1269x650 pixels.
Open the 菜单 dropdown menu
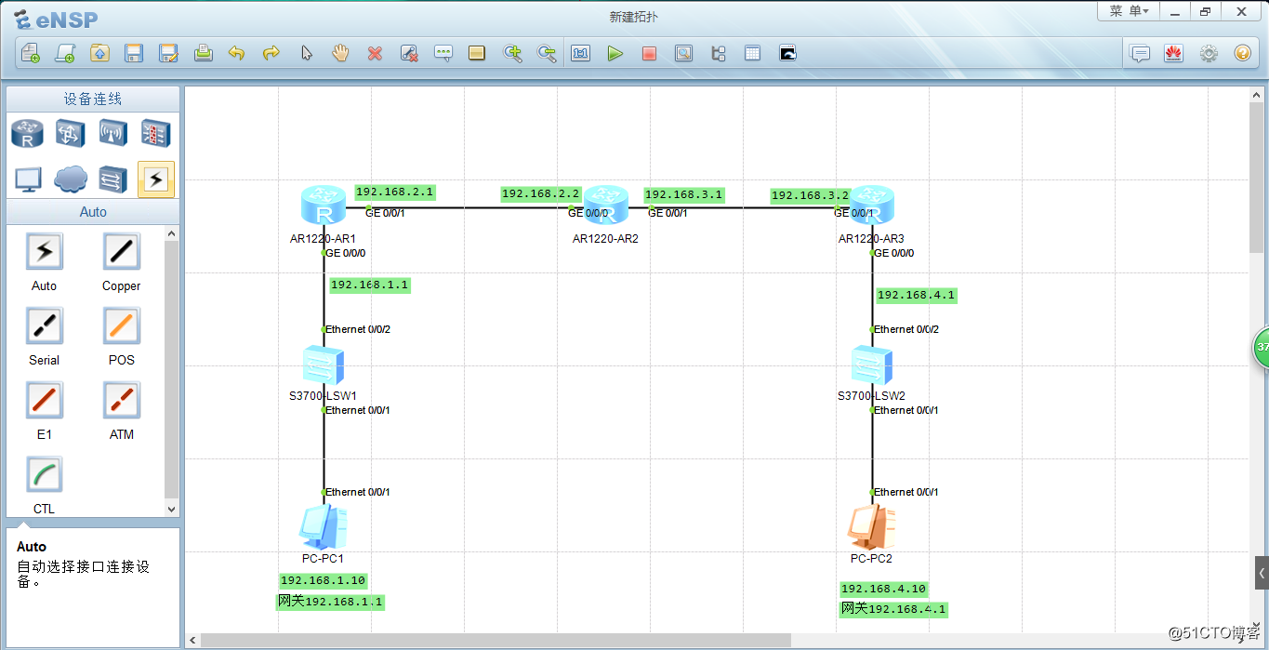[1130, 11]
